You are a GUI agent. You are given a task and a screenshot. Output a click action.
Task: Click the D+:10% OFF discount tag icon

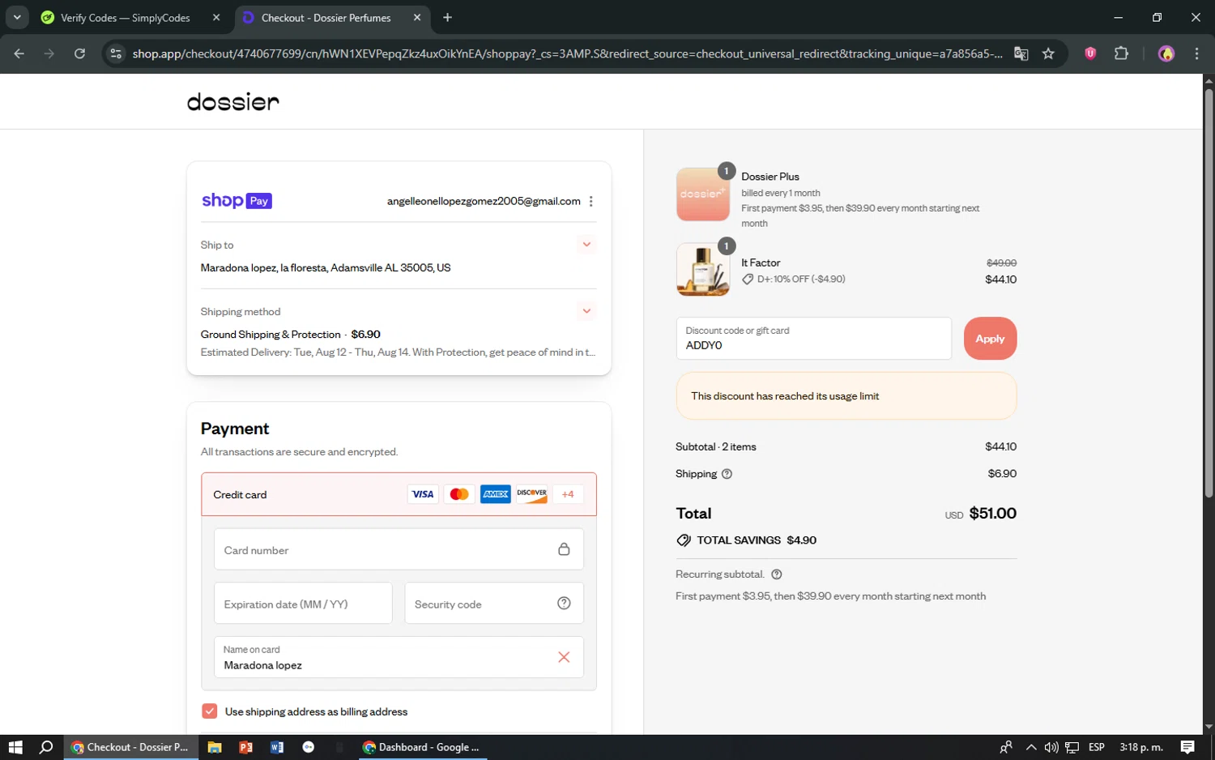point(748,279)
